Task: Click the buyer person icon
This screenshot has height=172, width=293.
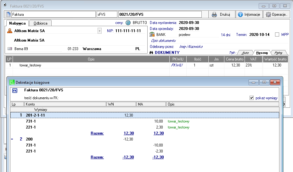Action: [10, 31]
